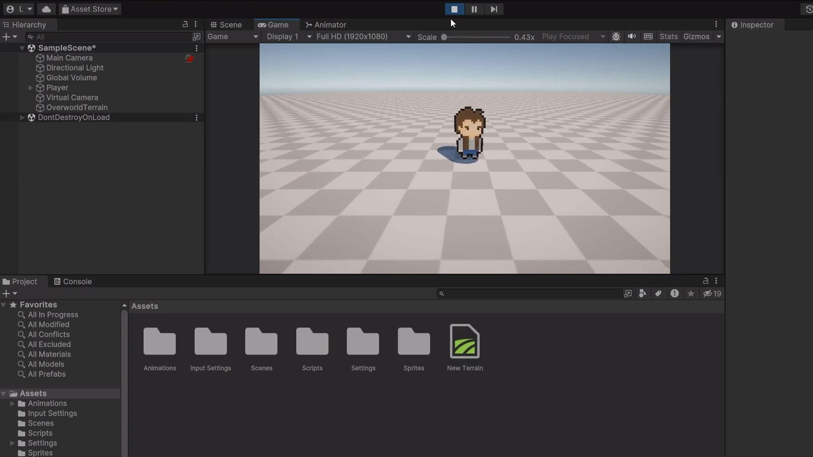Expand the Player object in Hierarchy

[x=30, y=88]
